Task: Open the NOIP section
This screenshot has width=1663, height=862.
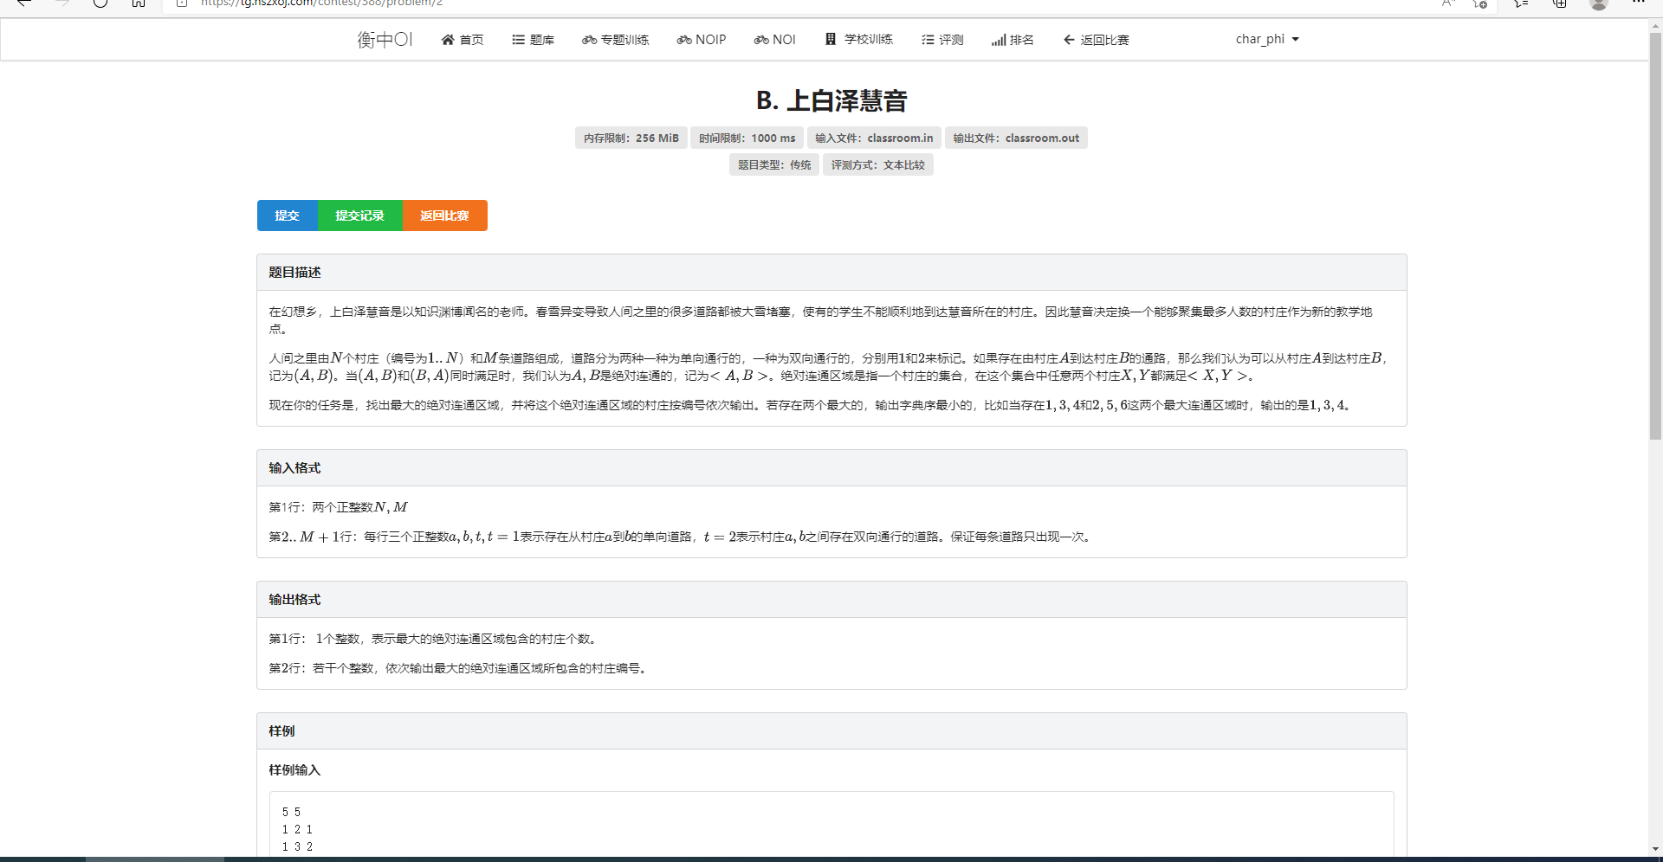Action: click(x=702, y=40)
